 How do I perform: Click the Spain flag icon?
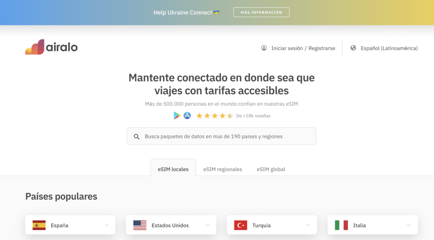click(39, 225)
